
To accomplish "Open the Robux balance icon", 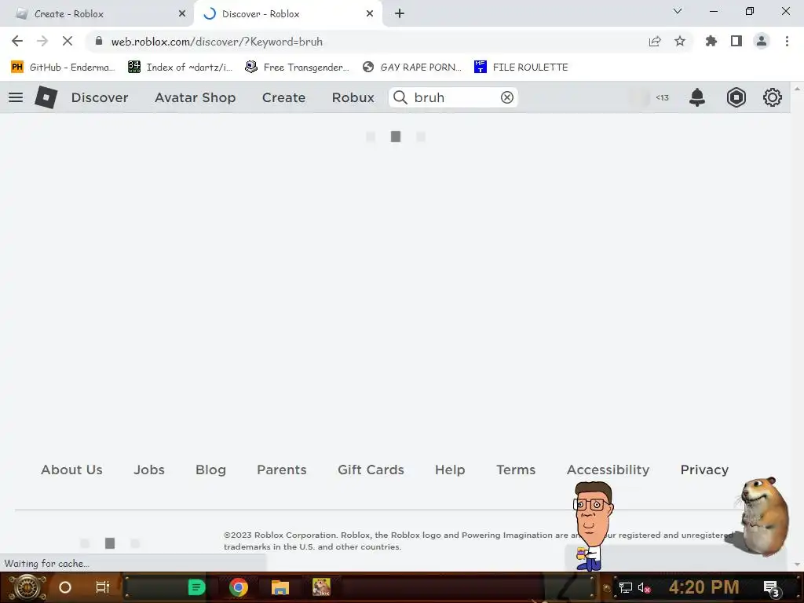I will (736, 97).
